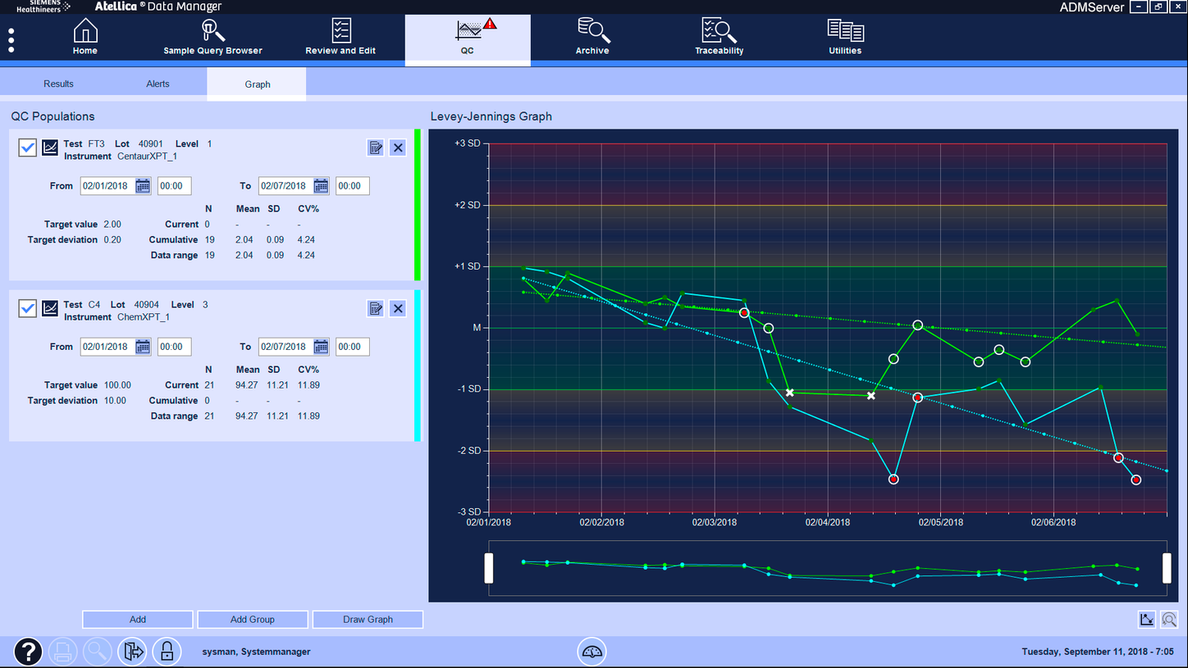Edit the FT3 QC population settings
This screenshot has width=1188, height=668.
[x=376, y=148]
